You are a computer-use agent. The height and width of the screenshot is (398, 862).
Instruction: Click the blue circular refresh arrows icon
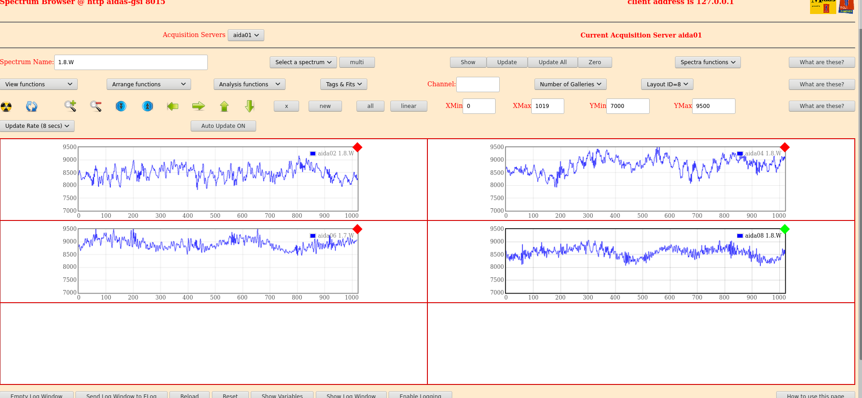coord(32,107)
